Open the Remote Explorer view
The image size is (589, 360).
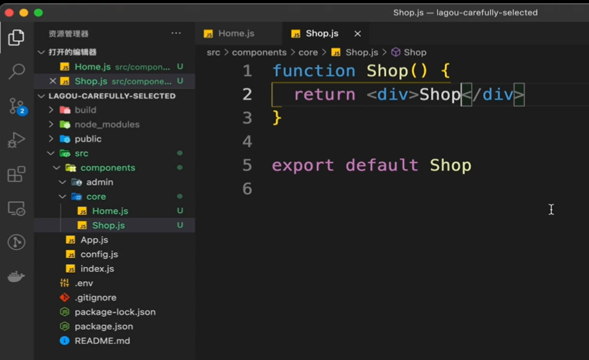coord(16,208)
